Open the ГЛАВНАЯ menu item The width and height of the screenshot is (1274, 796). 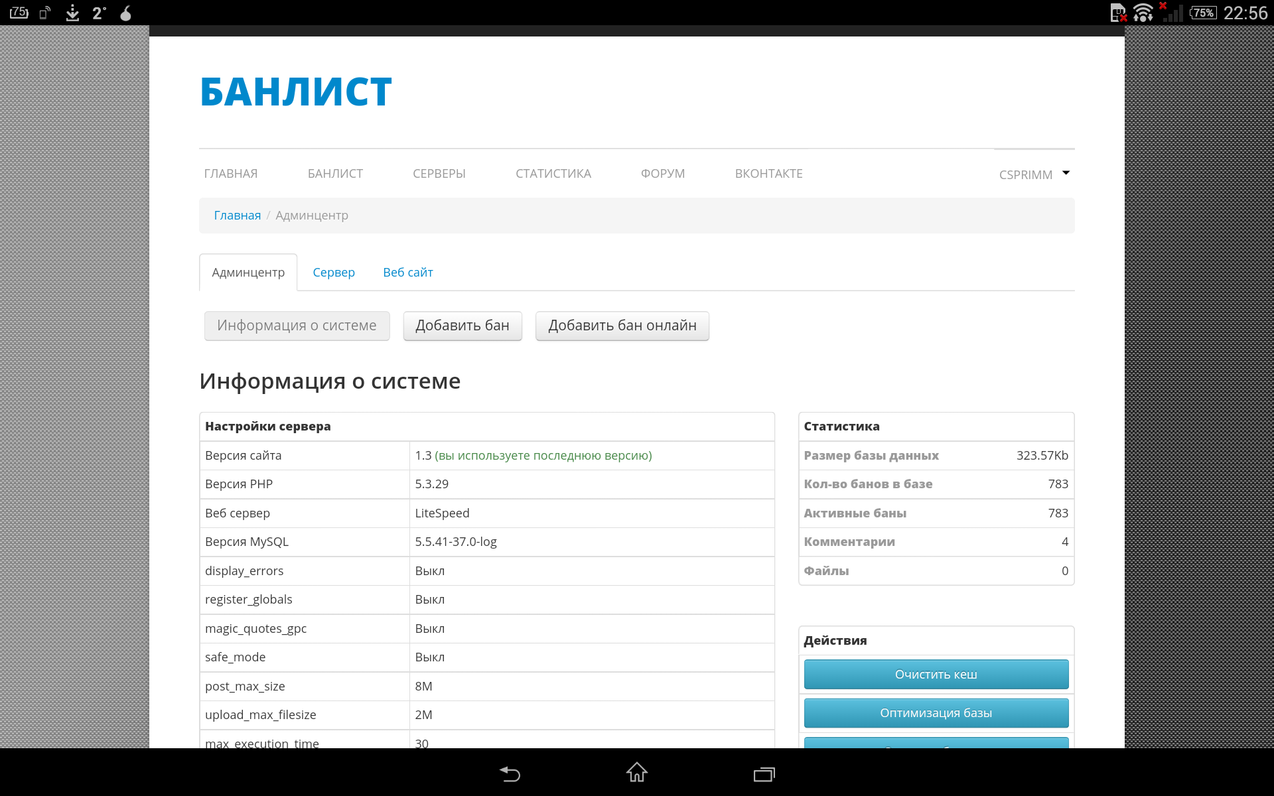click(x=231, y=174)
